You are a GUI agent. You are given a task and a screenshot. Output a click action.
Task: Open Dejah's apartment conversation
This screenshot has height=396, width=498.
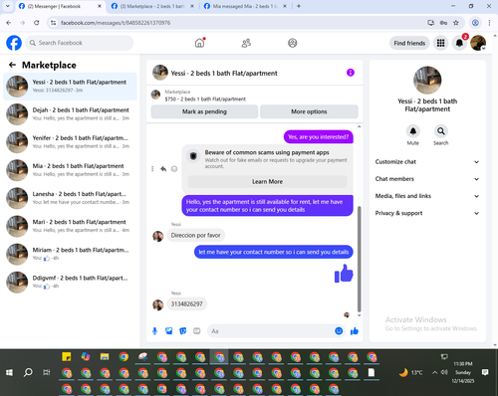(x=70, y=114)
